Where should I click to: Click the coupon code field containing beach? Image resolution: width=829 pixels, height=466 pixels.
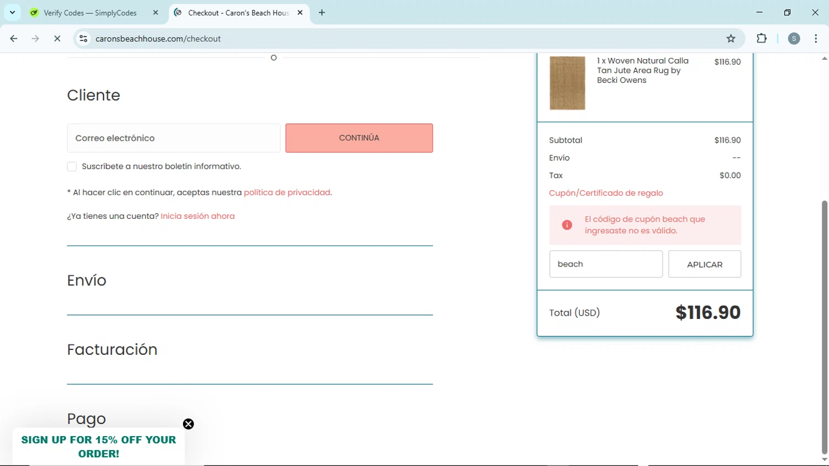[x=606, y=264]
